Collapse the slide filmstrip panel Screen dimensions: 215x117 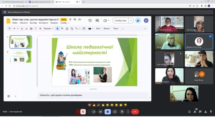(16, 96)
